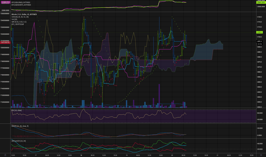
Task: Click the RSI 40.0000 axis value
Action: point(260,120)
